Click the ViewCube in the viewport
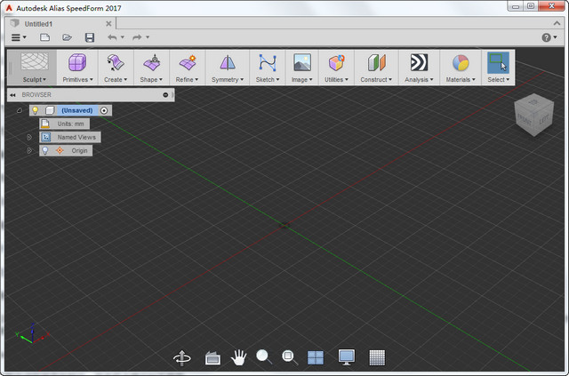The height and width of the screenshot is (376, 569). point(533,115)
